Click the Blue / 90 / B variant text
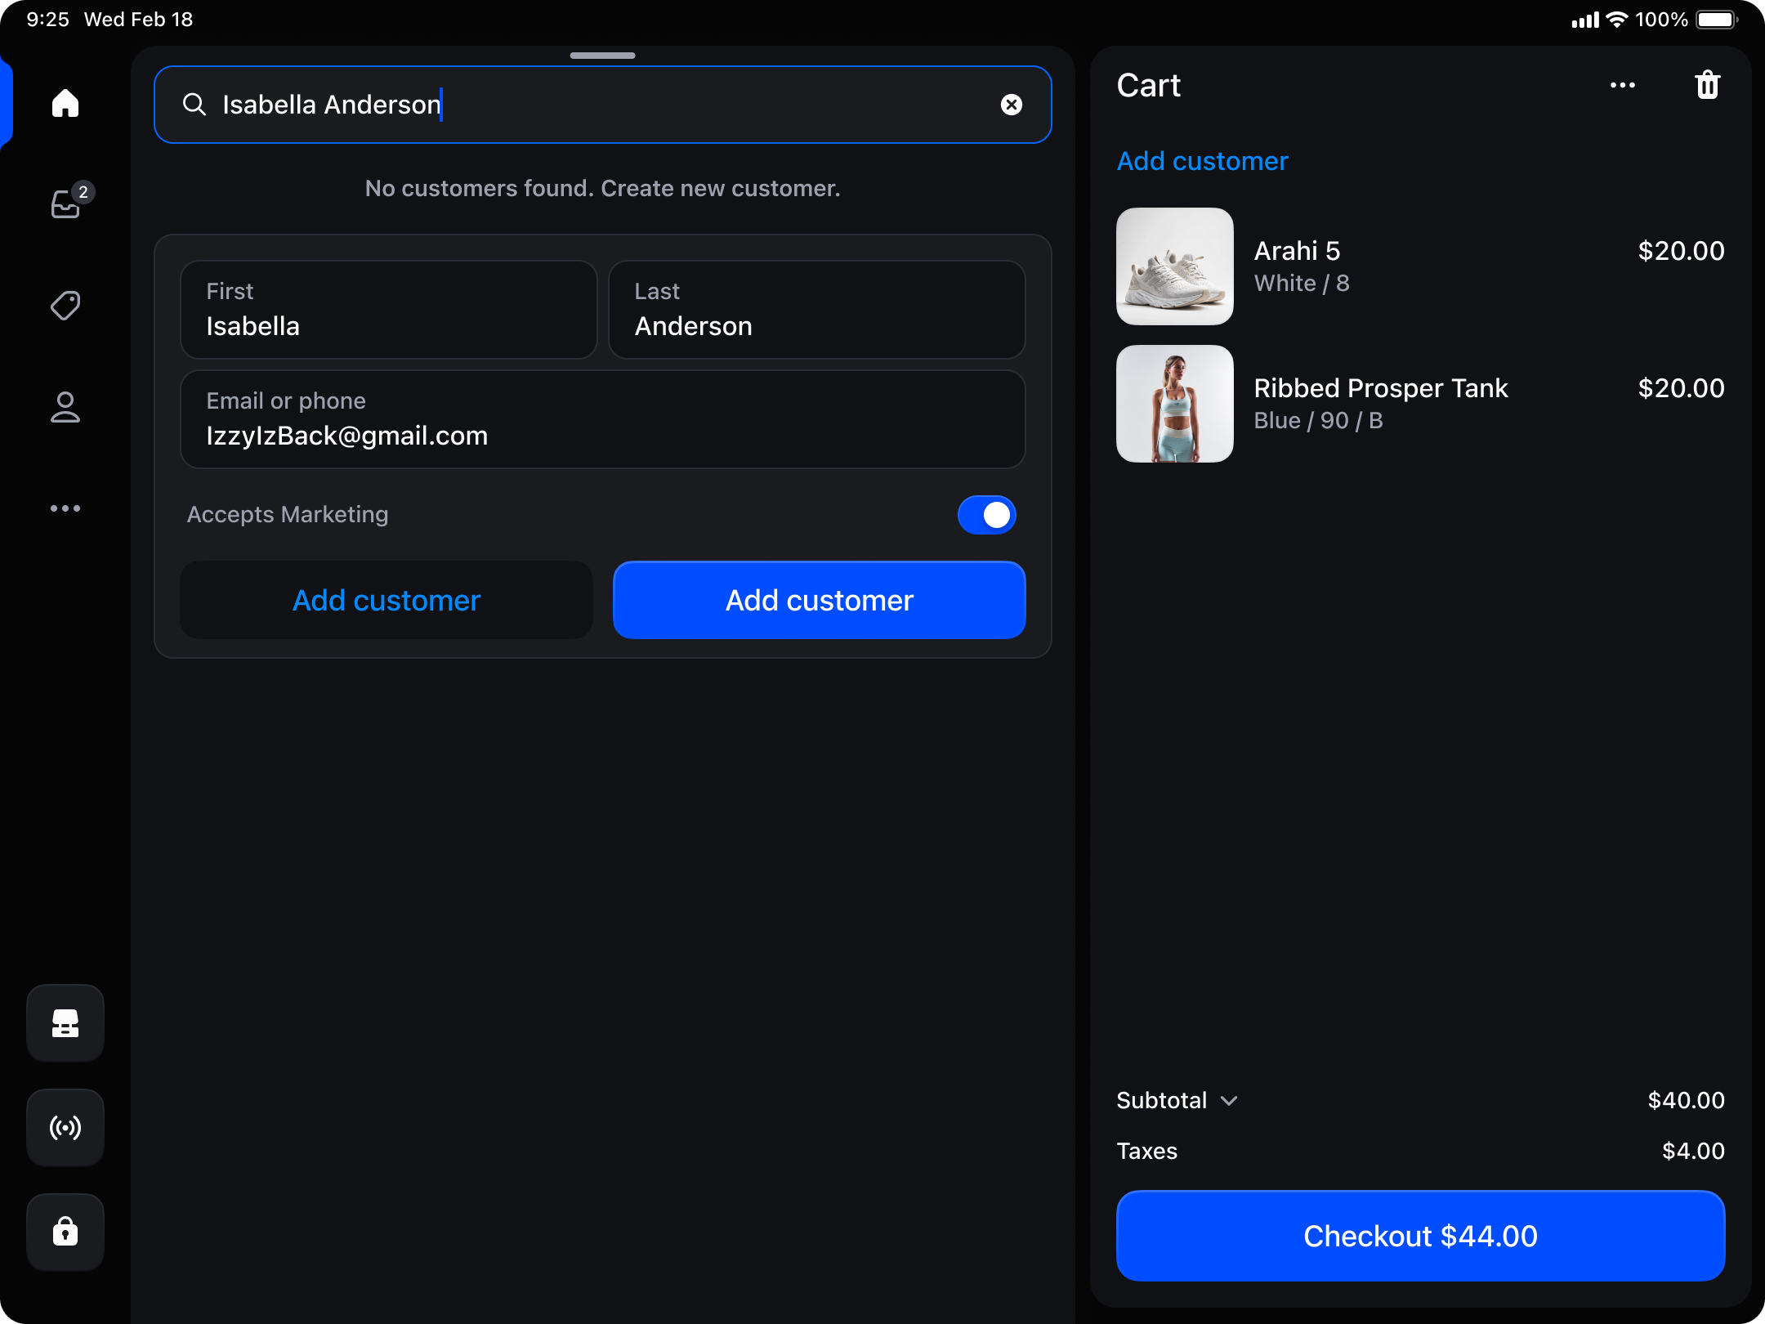 [1319, 420]
